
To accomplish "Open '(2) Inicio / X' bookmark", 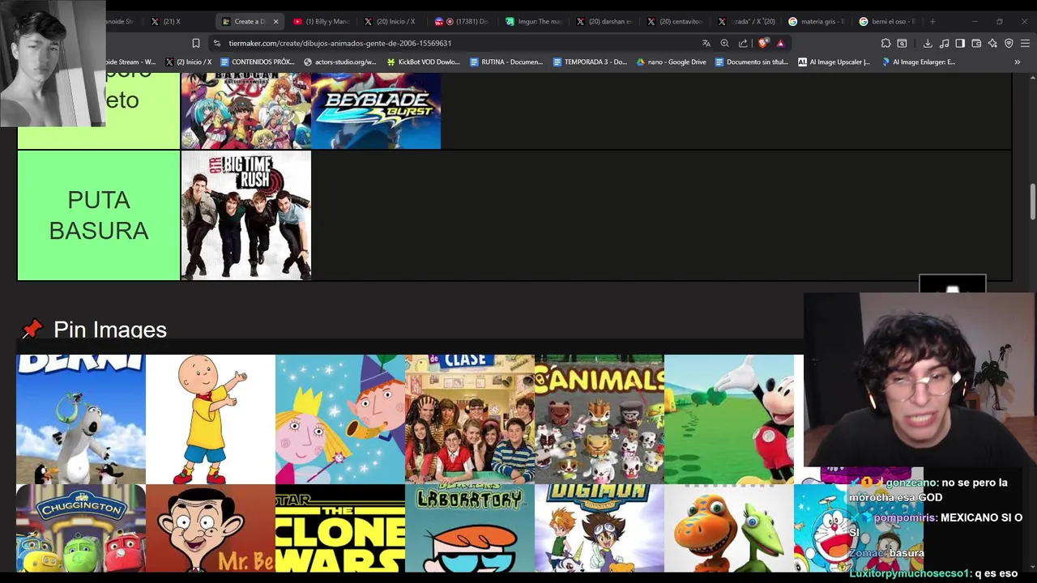I will coord(188,62).
